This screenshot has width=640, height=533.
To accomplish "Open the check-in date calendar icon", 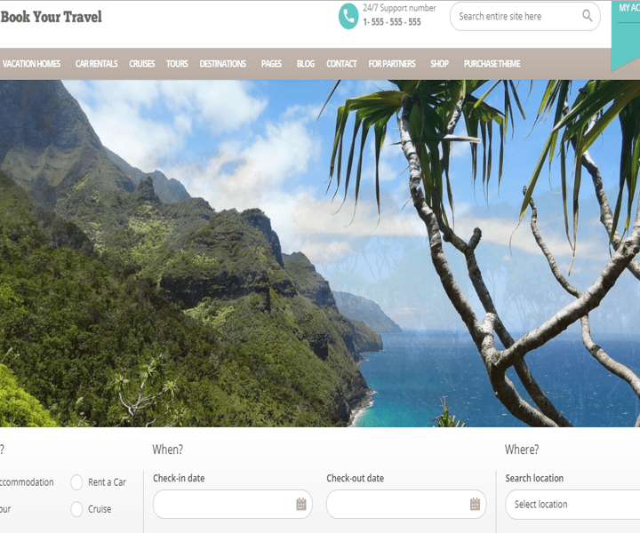I will [301, 504].
